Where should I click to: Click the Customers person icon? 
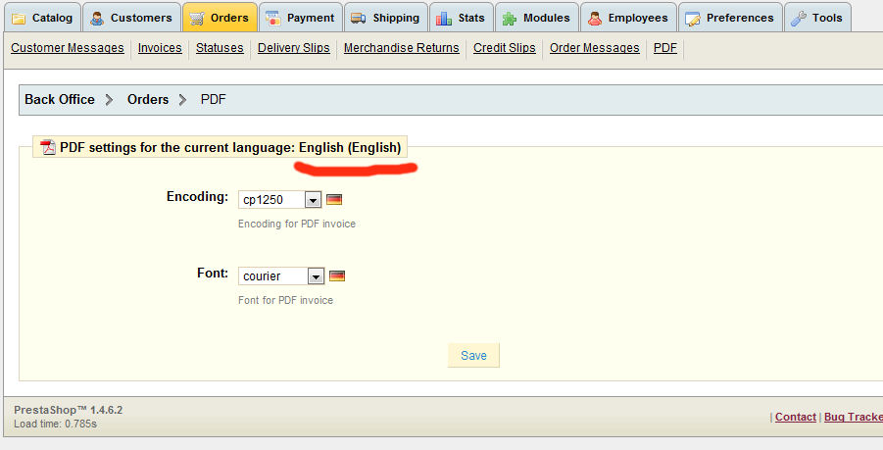(97, 19)
